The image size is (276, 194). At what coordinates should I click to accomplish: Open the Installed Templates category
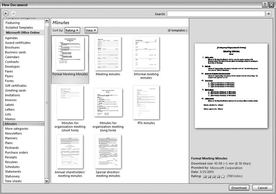point(19,28)
